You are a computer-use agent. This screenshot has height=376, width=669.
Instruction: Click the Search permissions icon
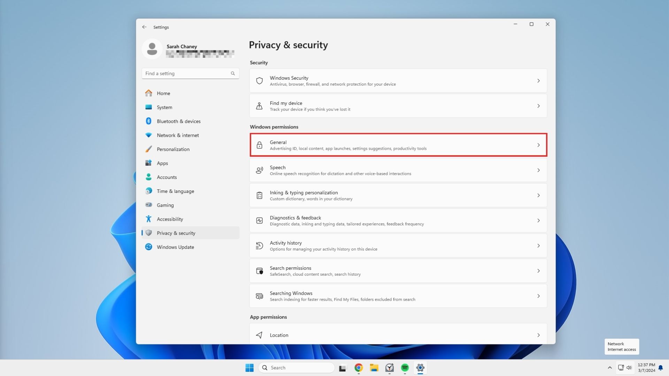point(260,271)
